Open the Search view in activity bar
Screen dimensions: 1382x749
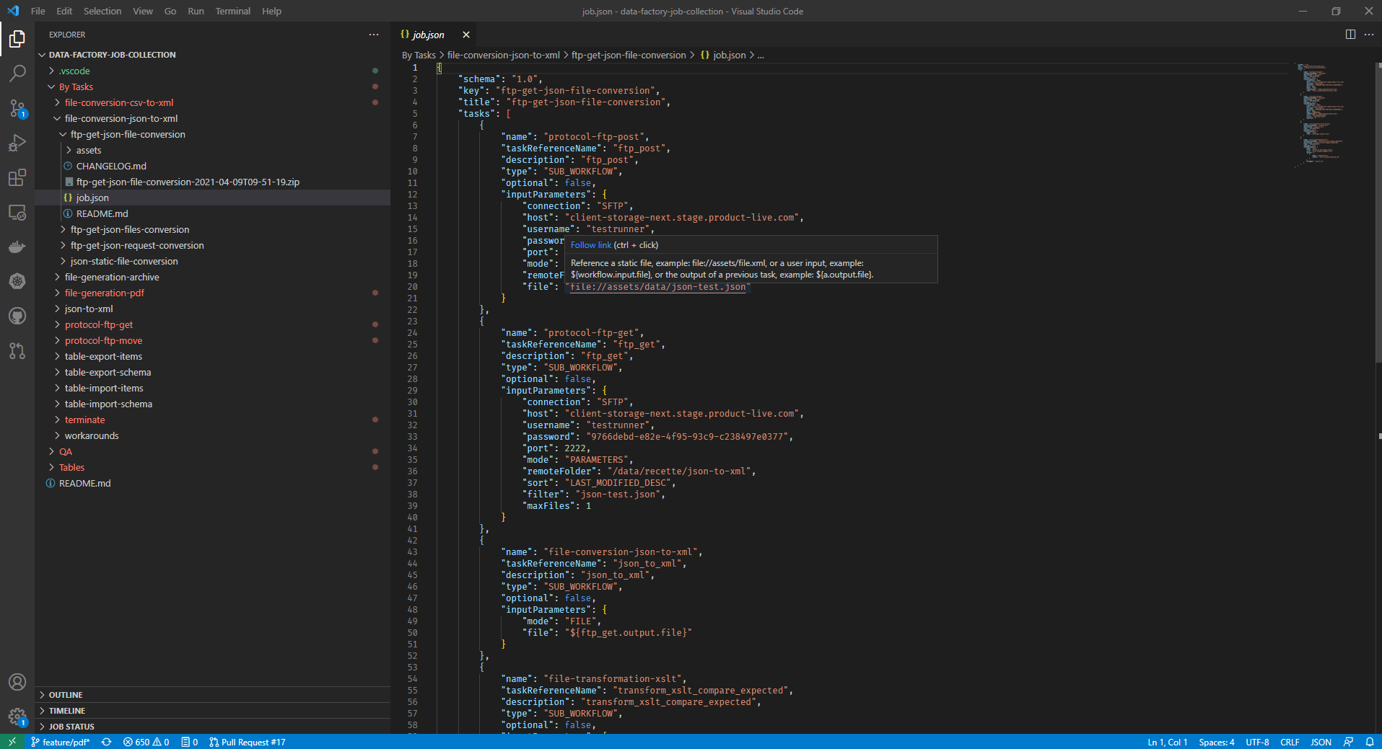point(17,73)
